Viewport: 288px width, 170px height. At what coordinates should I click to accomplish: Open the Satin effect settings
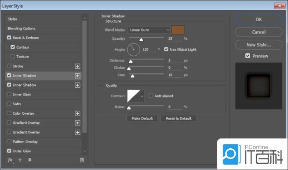point(17,104)
